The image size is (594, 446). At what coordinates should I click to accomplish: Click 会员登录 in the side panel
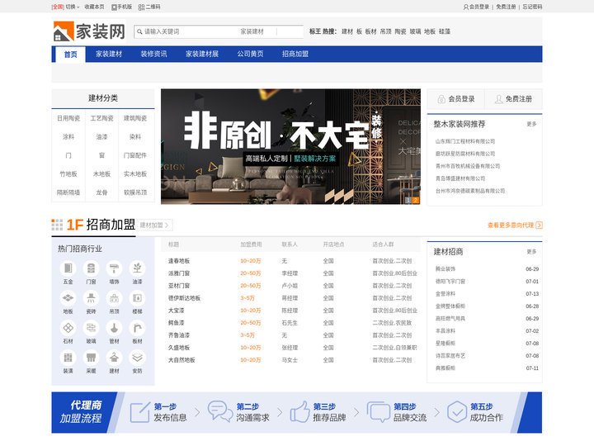coord(456,99)
